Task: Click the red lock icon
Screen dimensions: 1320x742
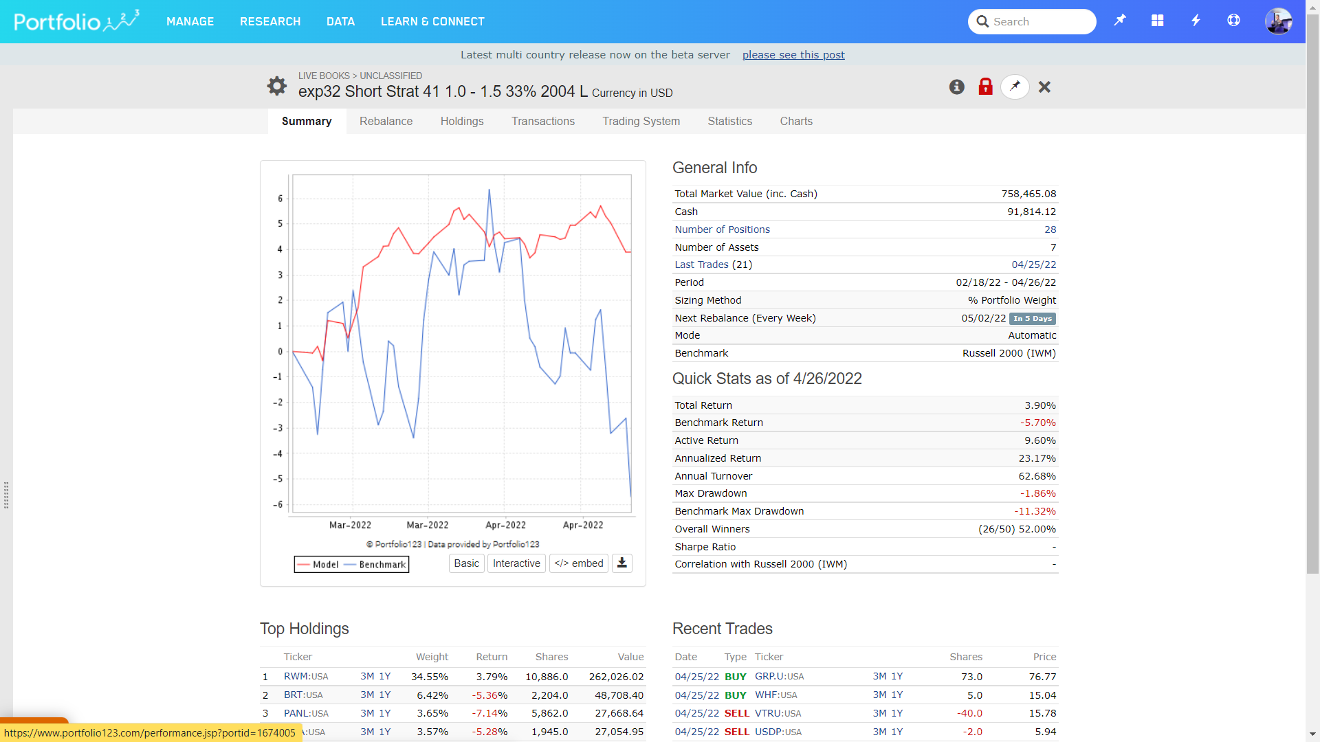Action: tap(985, 87)
